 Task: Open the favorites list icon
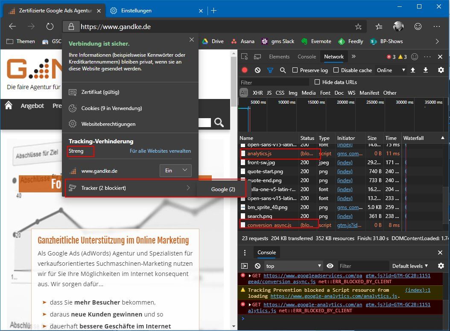[x=379, y=27]
